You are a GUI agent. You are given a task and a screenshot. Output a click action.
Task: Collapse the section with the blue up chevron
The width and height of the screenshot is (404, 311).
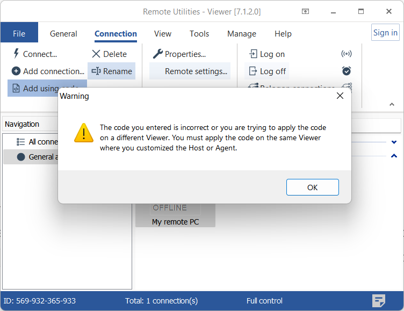394,156
